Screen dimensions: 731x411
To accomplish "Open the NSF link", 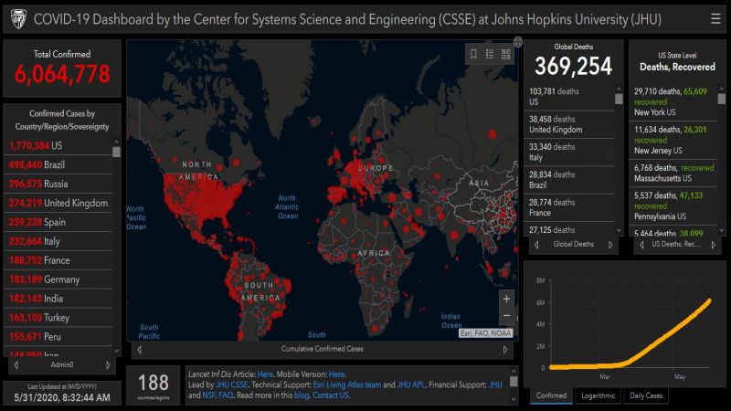I will (208, 395).
